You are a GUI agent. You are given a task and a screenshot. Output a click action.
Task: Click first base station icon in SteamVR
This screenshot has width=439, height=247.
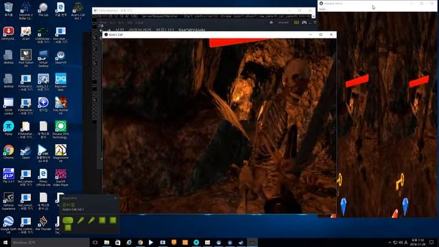click(x=102, y=220)
